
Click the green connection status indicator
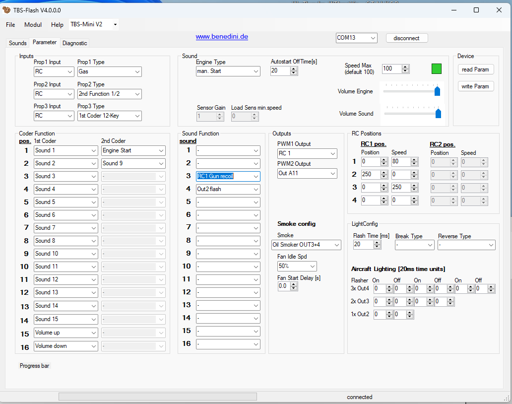tap(436, 68)
